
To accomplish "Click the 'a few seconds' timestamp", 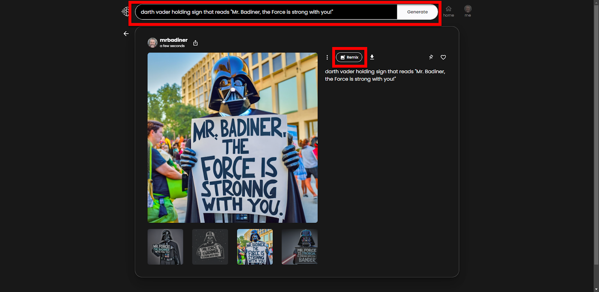I will coord(172,46).
